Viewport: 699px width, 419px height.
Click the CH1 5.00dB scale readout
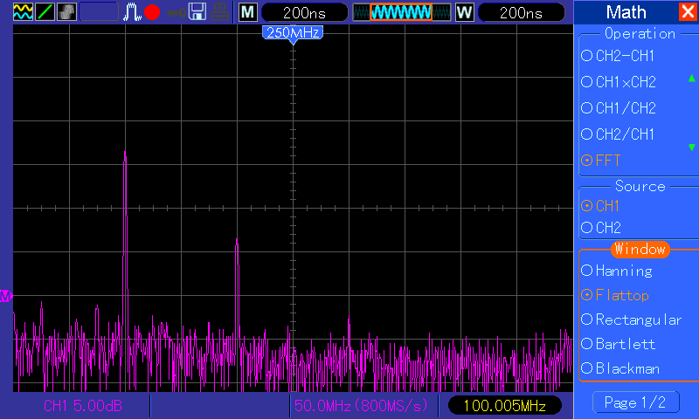coord(83,406)
